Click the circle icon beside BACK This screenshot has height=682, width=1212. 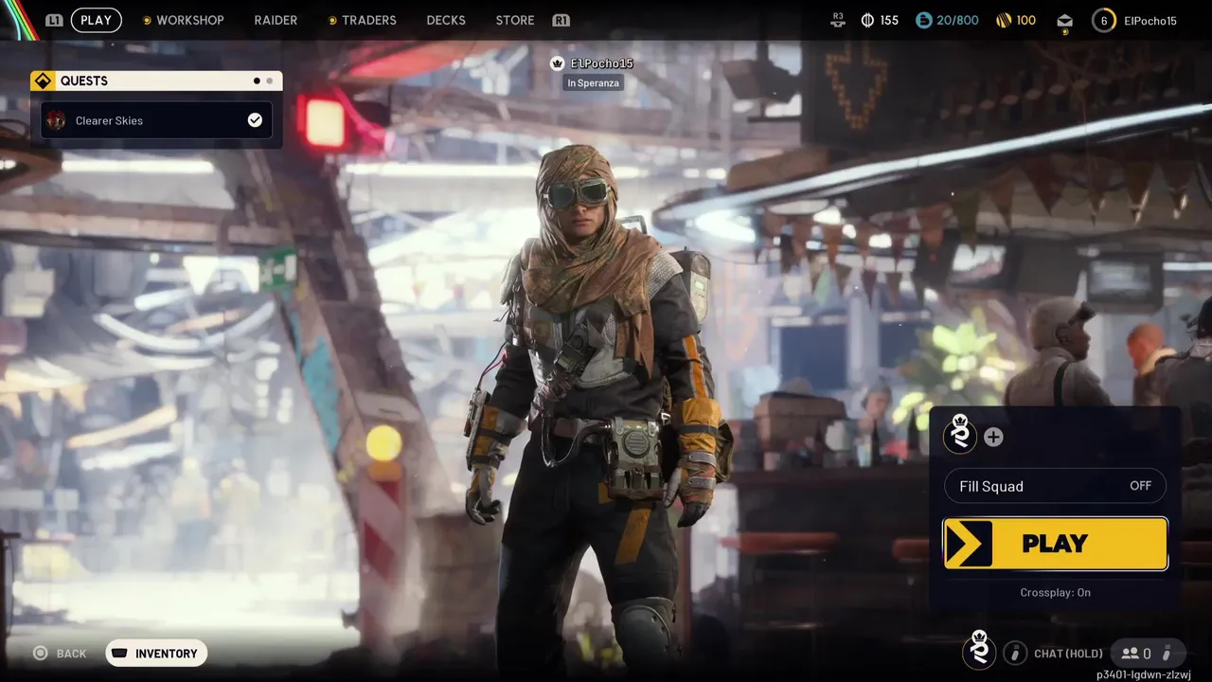click(40, 654)
